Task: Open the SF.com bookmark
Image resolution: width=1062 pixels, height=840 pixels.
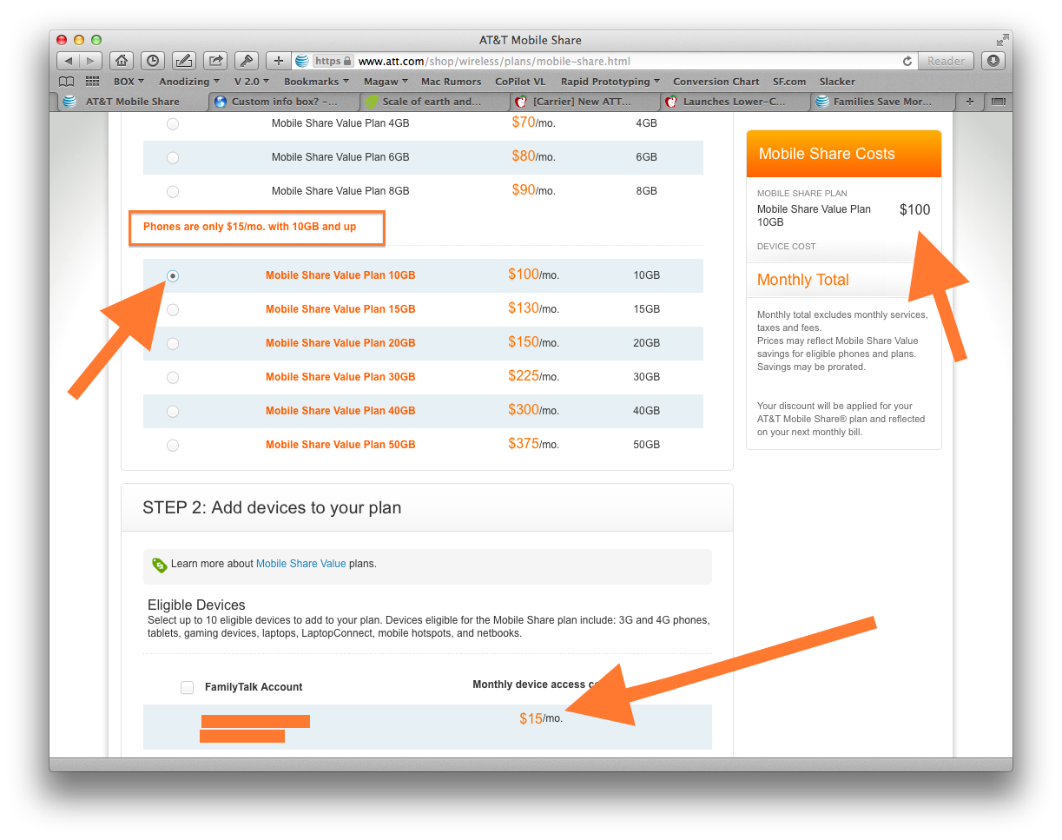Action: click(x=789, y=82)
